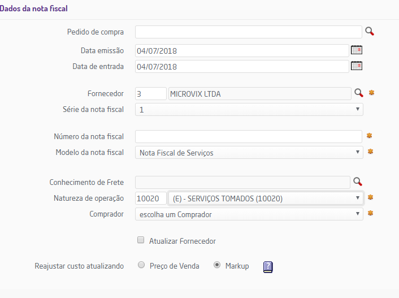Click the Data de entrada date field
This screenshot has height=298, width=399.
(242, 67)
